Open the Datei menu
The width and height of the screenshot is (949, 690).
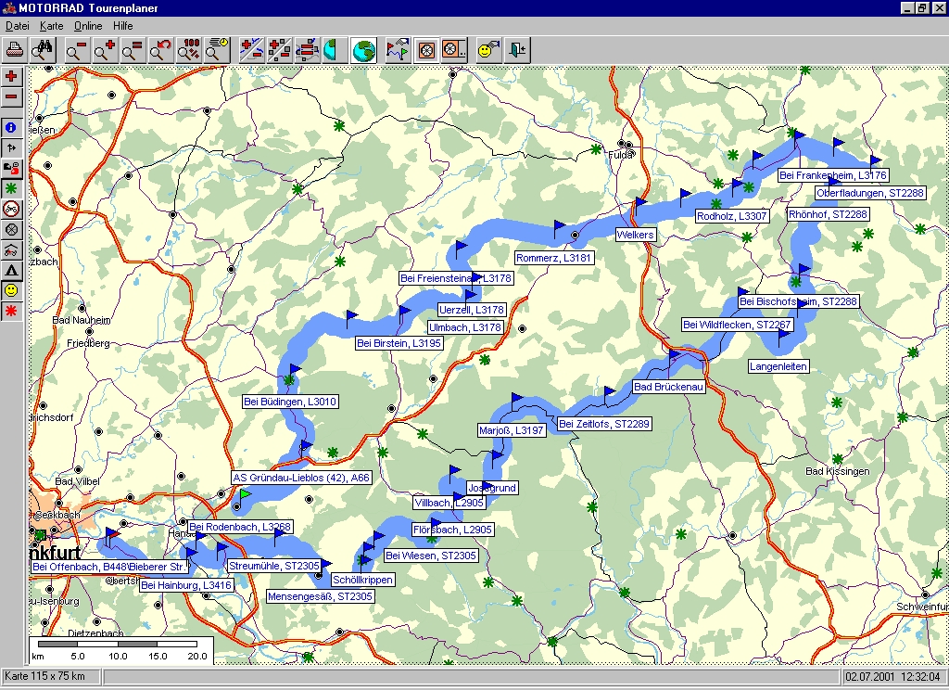point(18,26)
